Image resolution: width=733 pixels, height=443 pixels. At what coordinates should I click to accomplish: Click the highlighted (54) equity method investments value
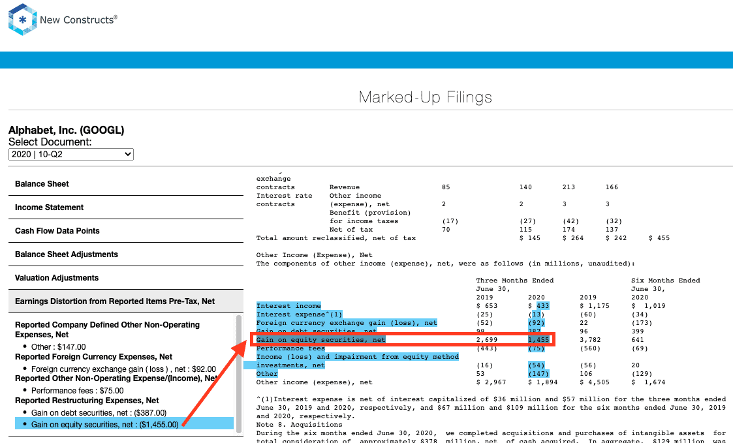coord(536,365)
